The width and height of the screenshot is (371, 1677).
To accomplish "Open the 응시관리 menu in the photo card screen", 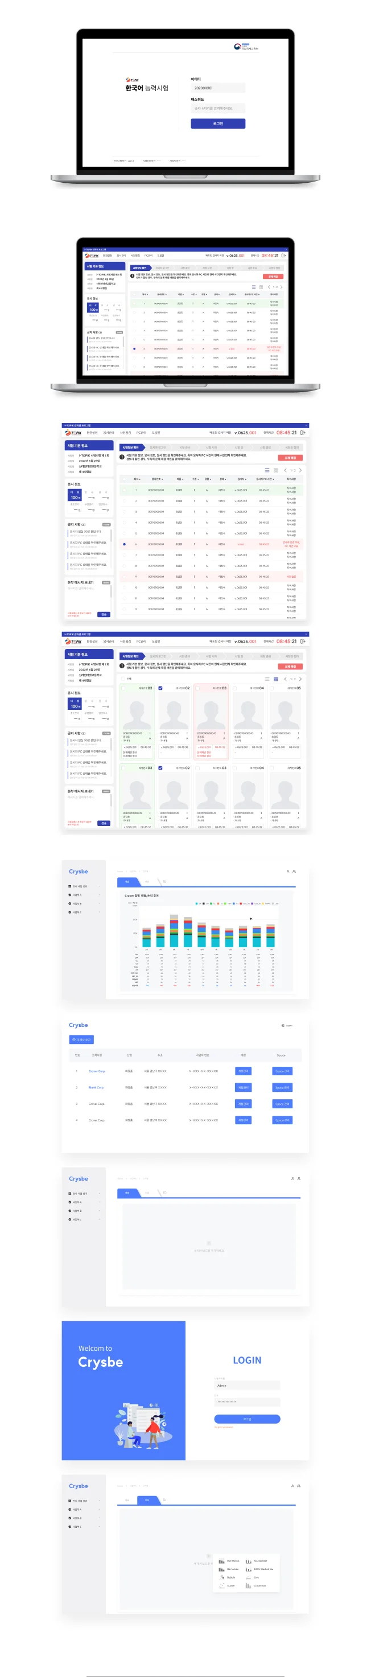I will 109,642.
